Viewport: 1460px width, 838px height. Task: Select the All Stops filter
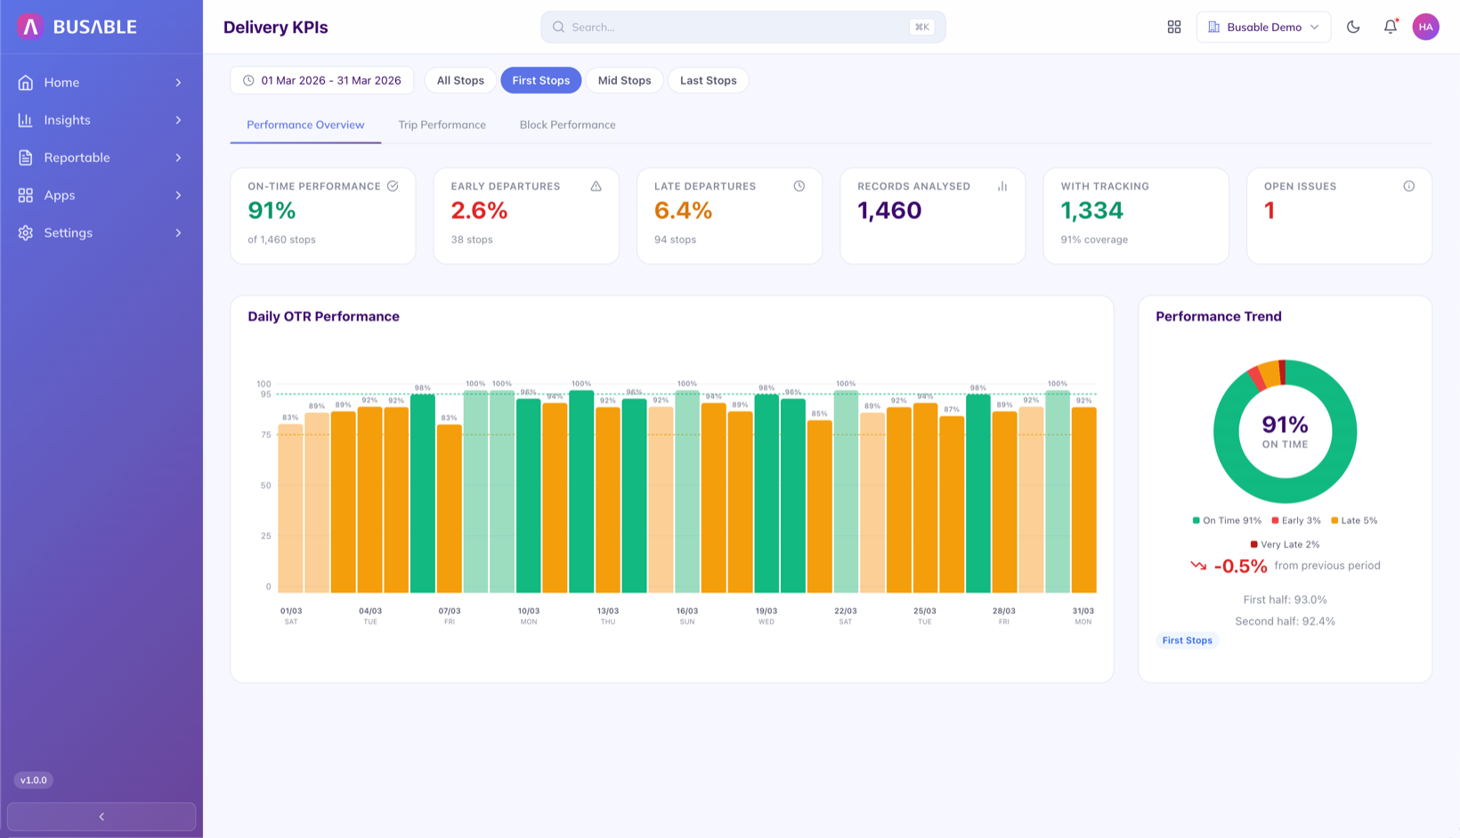click(460, 80)
